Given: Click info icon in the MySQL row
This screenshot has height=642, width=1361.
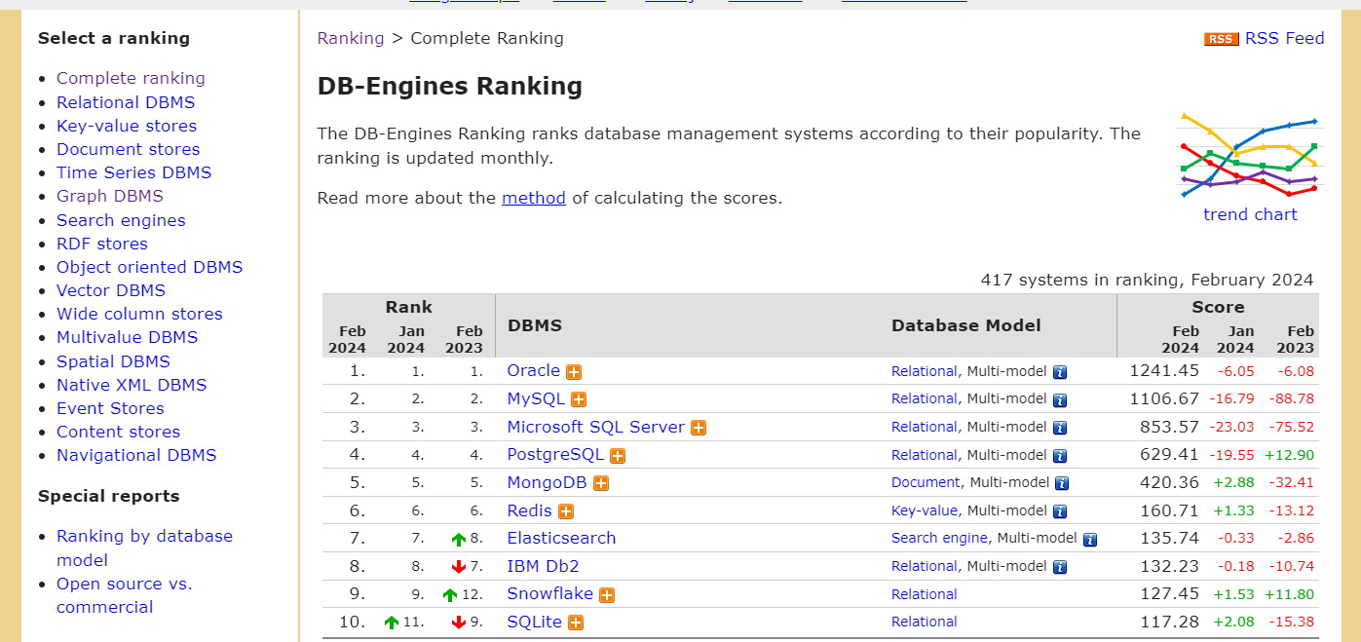Looking at the screenshot, I should [x=1060, y=399].
